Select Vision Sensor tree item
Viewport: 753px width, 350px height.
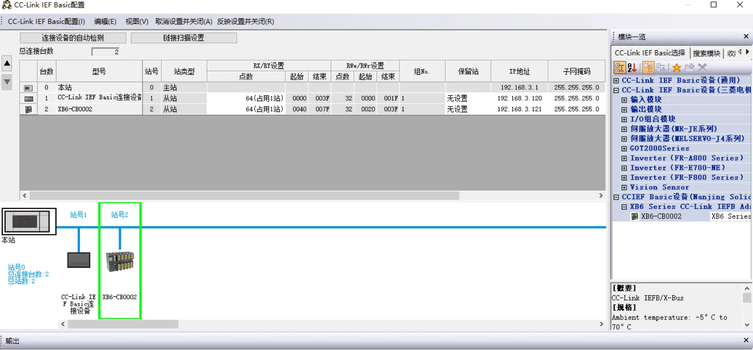coord(659,187)
